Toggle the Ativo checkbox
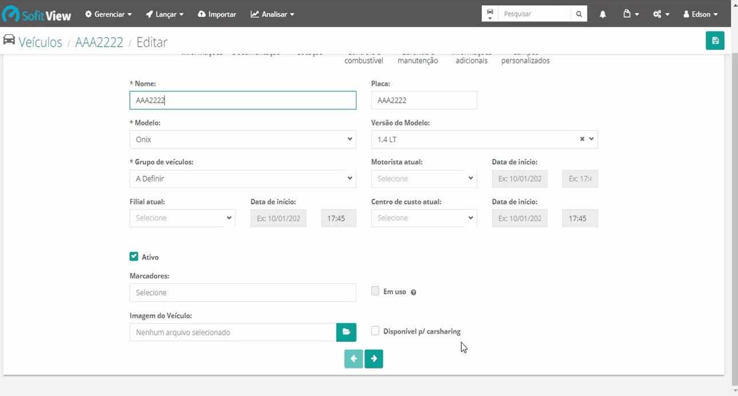 point(134,257)
